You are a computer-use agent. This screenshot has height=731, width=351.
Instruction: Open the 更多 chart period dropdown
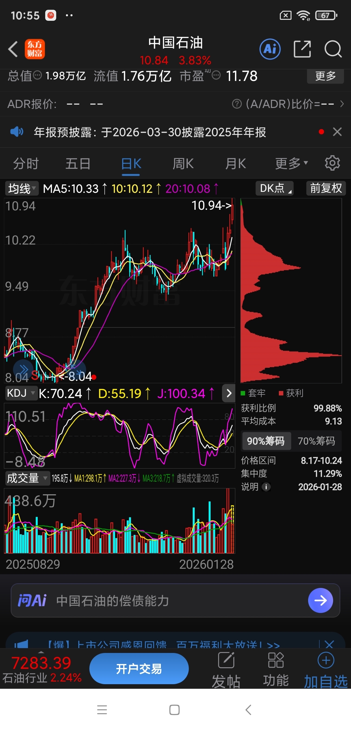point(292,163)
